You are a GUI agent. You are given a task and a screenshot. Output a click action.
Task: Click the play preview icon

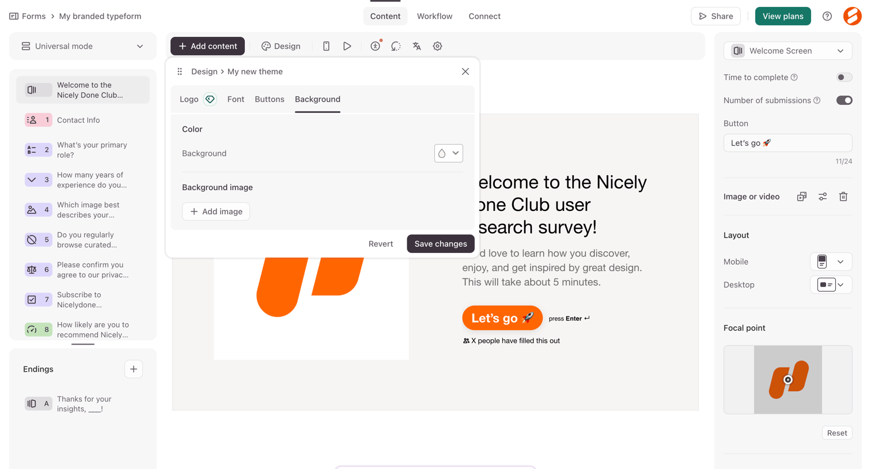(x=347, y=46)
